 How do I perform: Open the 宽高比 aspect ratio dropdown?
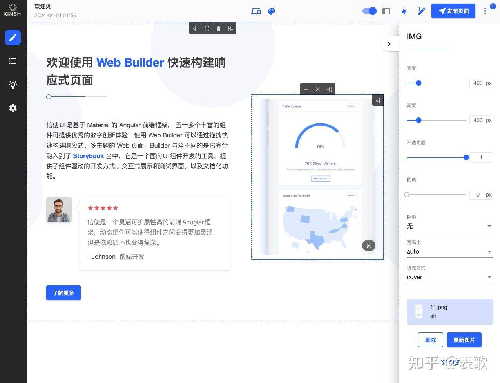(x=449, y=251)
